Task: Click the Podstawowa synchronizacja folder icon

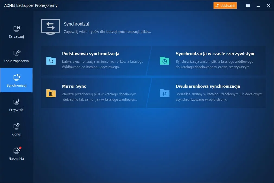Action: [x=51, y=61]
